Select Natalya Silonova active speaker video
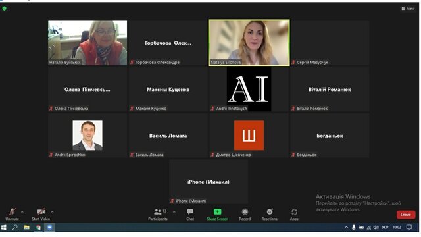The image size is (421, 237). click(x=249, y=43)
